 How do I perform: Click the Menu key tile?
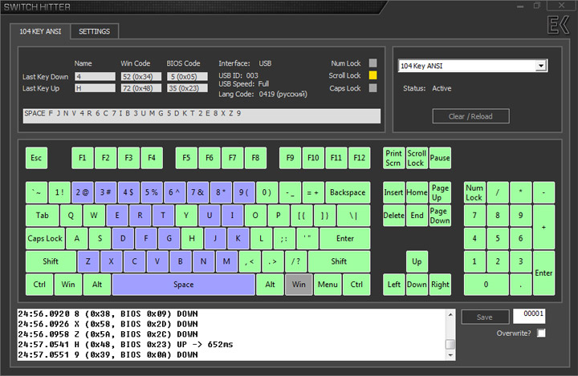[328, 285]
